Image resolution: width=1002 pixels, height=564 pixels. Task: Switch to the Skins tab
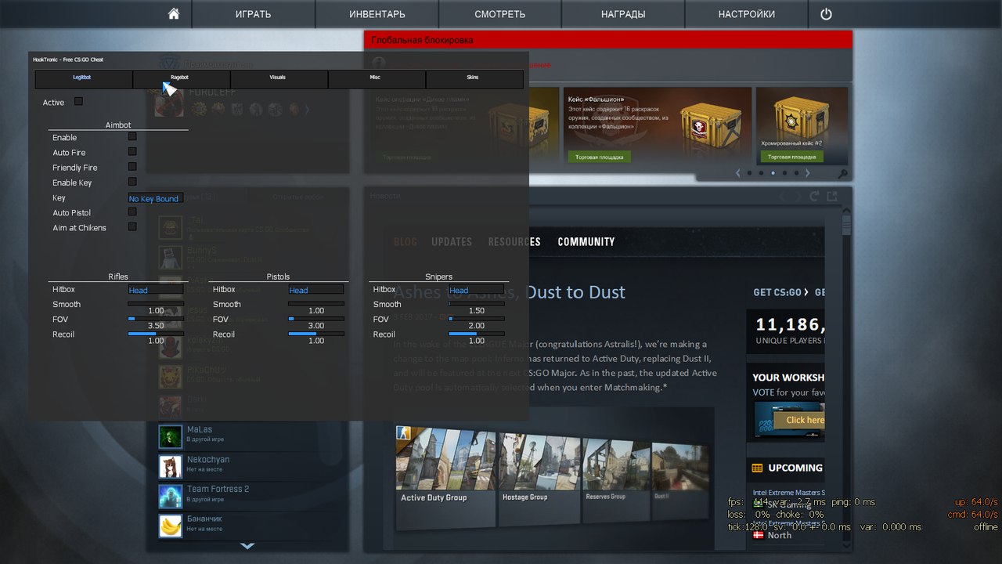coord(474,78)
